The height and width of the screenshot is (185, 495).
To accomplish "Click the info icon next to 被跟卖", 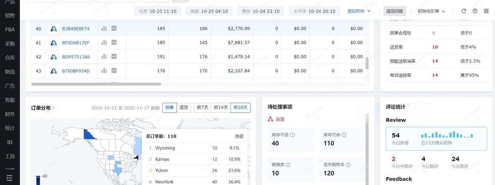I will [288, 165].
